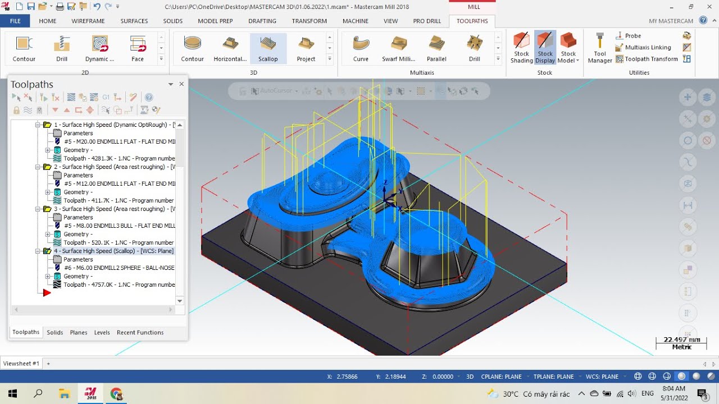The image size is (719, 404).
Task: Switch to the TRANSFORM ribbon tab
Action: point(309,21)
